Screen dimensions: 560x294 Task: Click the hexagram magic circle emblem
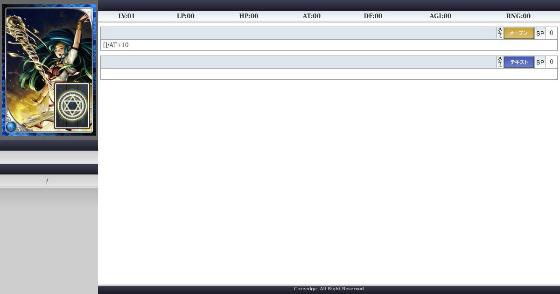72,106
